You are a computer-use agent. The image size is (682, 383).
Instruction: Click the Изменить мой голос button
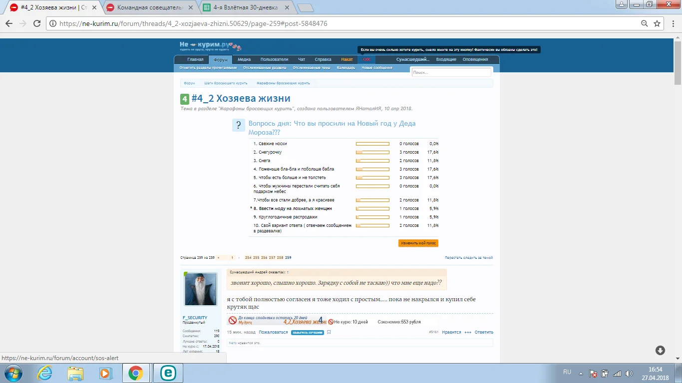pos(418,243)
